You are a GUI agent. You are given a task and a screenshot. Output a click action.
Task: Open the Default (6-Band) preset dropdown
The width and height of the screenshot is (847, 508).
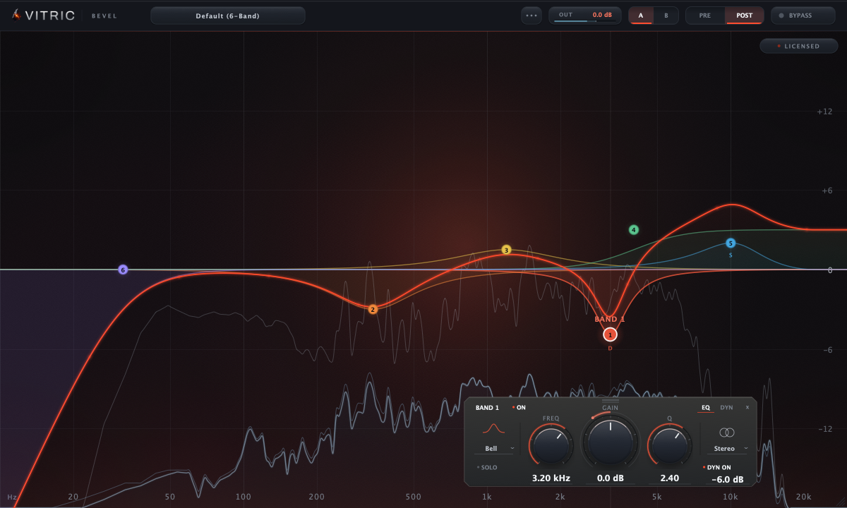(x=228, y=16)
